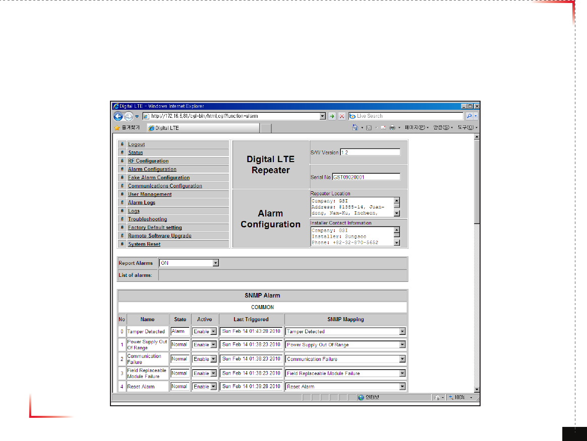Open SNMP Mapping dropdown showing Field Replaceable Module Failure
The width and height of the screenshot is (587, 441).
[x=402, y=374]
